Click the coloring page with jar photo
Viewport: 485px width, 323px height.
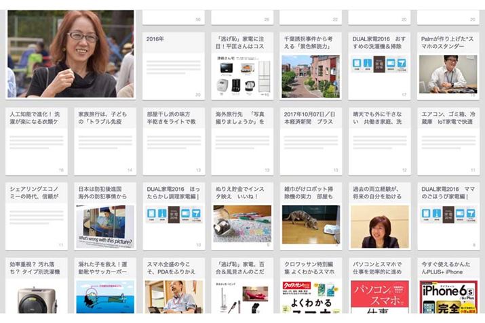[x=242, y=223]
